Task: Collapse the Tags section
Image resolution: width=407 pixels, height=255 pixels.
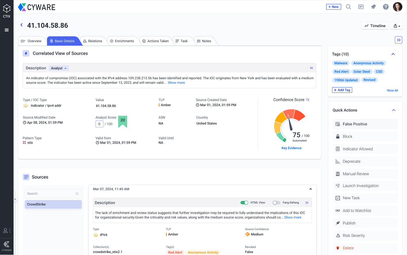Action: coord(393,54)
